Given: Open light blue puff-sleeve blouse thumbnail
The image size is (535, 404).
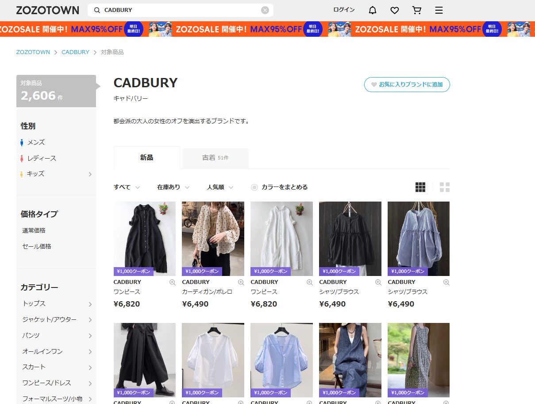Looking at the screenshot, I should (281, 360).
